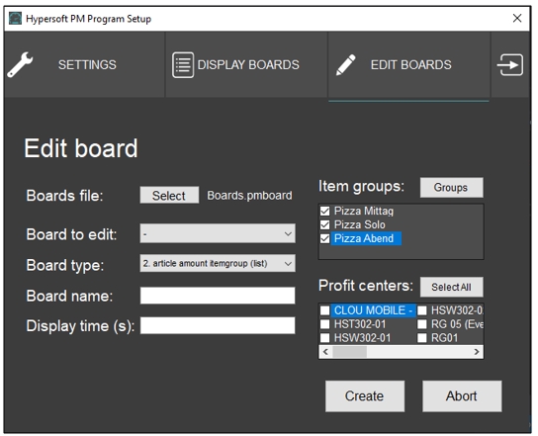This screenshot has height=436, width=538.
Task: Click the profit centers horizontal scrollbar thumb
Action: (x=349, y=352)
